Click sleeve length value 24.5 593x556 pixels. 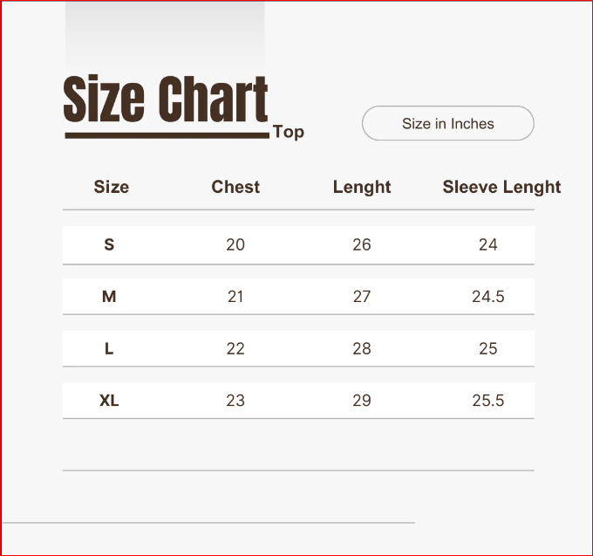(488, 297)
